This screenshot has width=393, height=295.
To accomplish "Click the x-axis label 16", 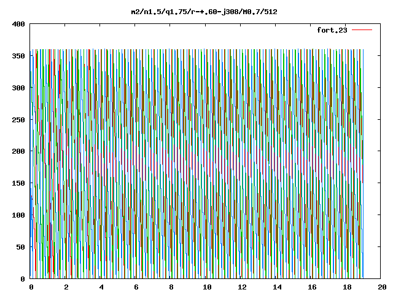I will 313,287.
